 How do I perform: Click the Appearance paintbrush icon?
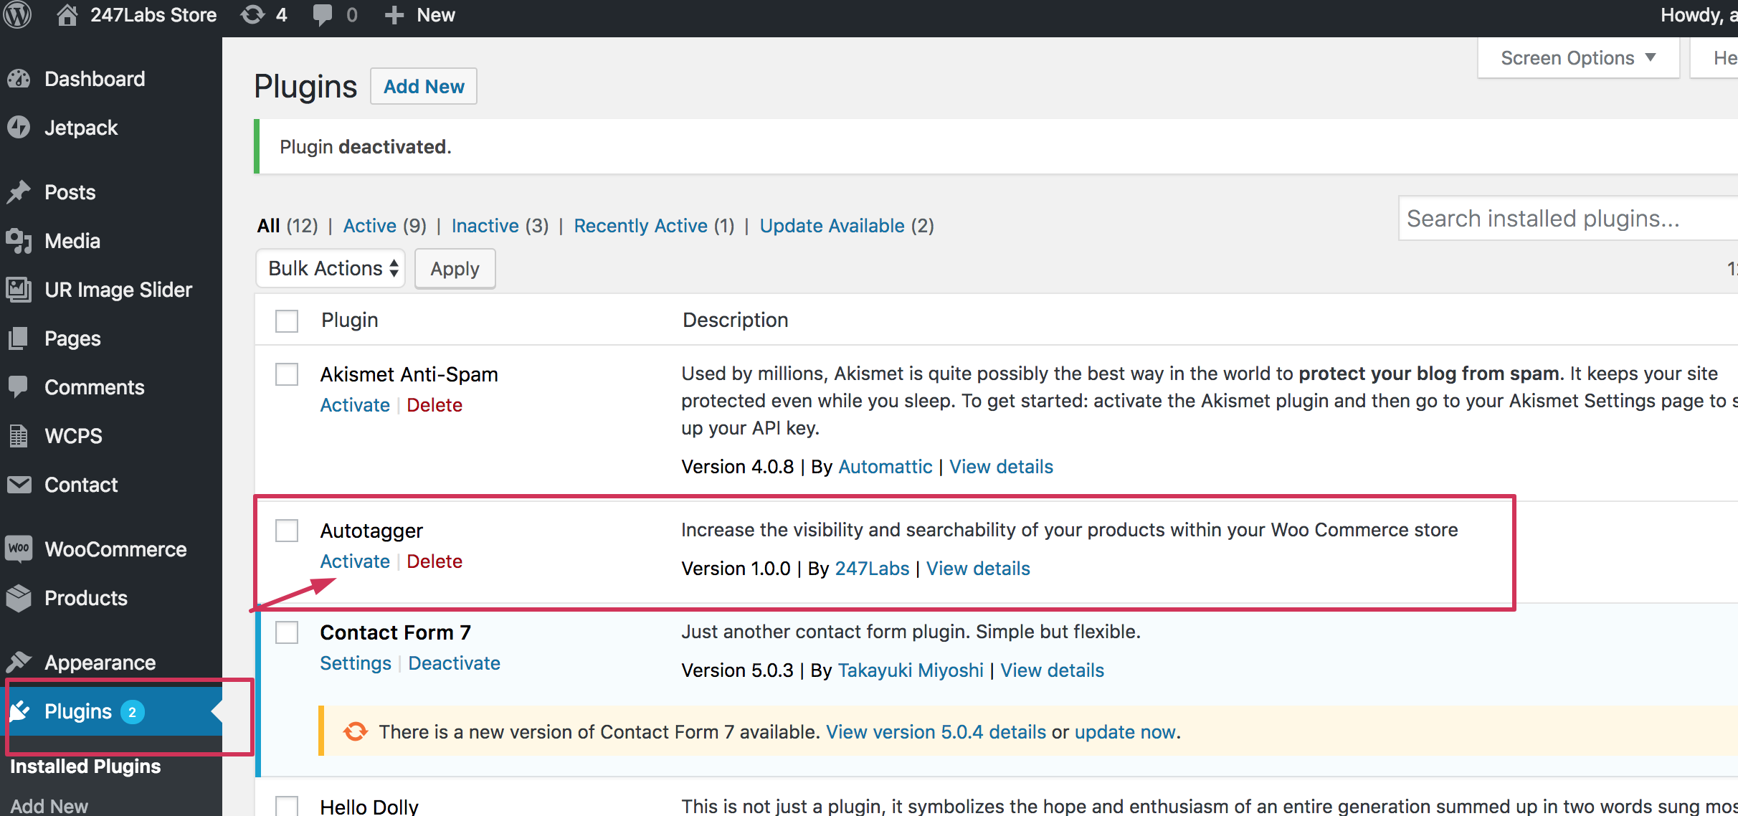(19, 663)
